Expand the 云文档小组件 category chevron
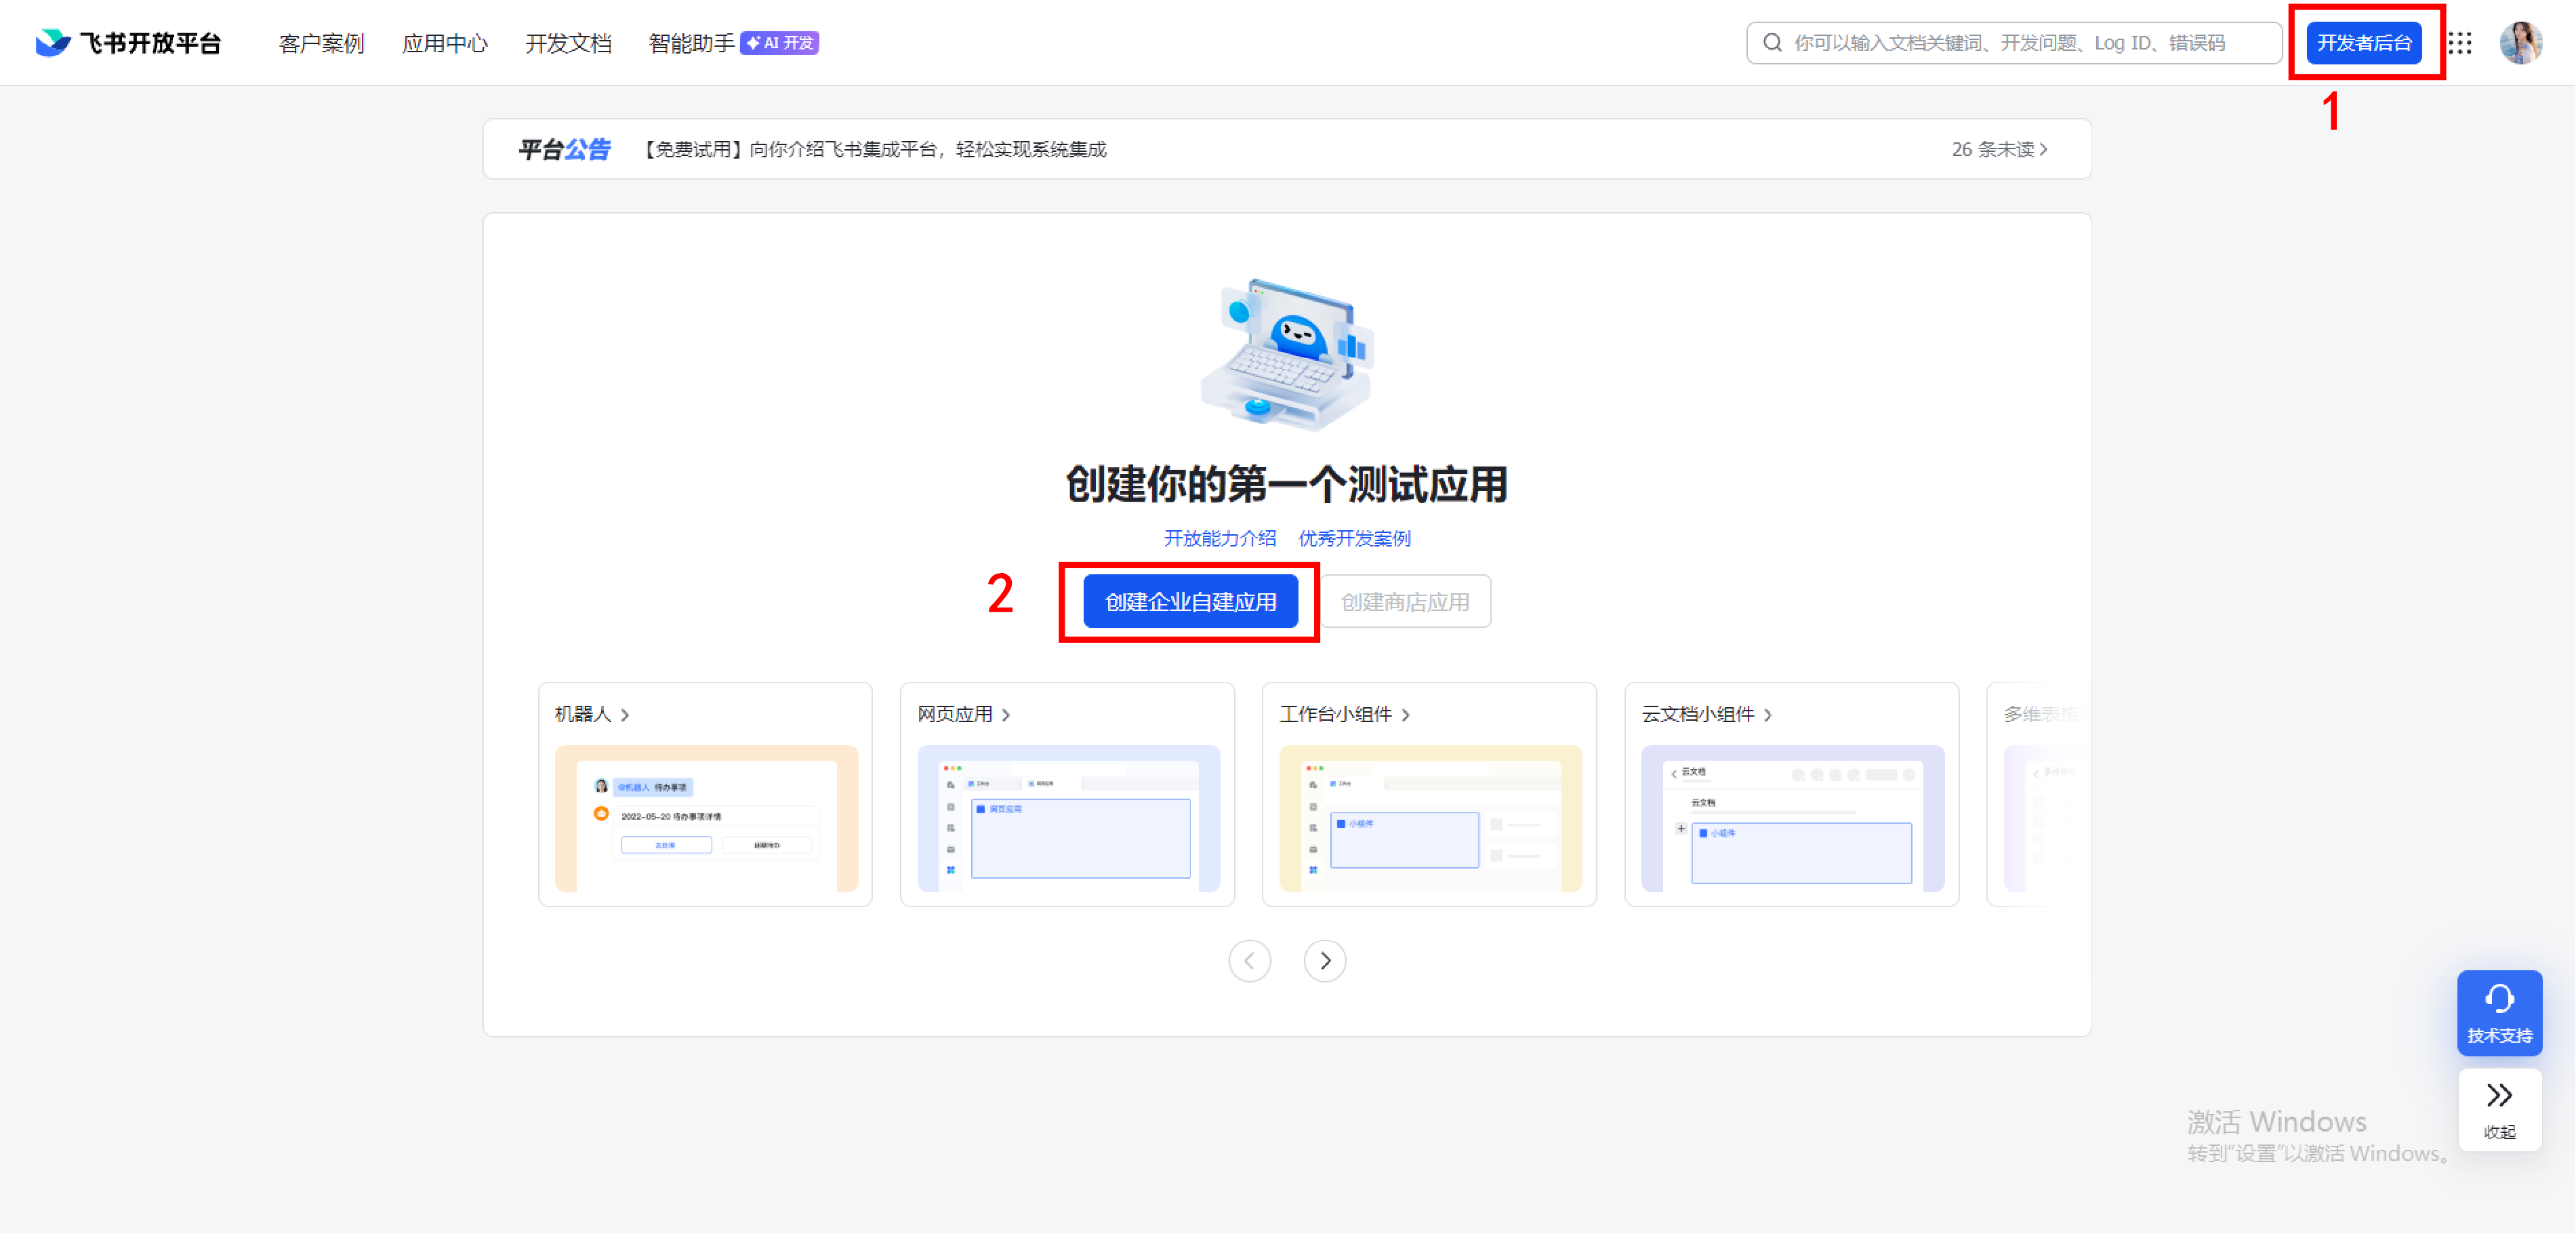Image resolution: width=2576 pixels, height=1234 pixels. coord(1769,715)
